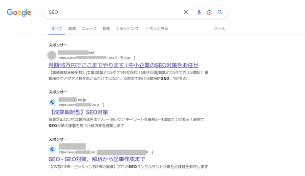Click the スポンサー label above the third ad
Screen dimensions: 305x176
tap(58, 139)
